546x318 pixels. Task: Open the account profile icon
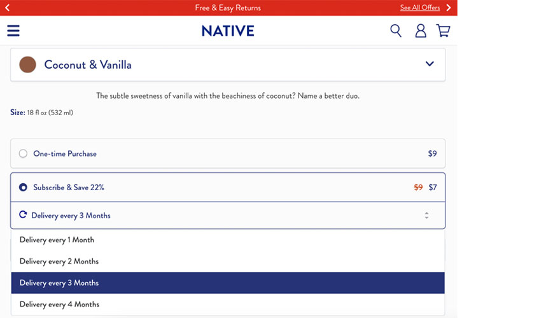pyautogui.click(x=421, y=31)
